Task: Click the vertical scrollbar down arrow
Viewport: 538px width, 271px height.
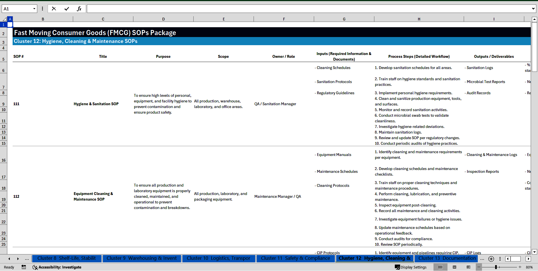Action: pos(535,252)
